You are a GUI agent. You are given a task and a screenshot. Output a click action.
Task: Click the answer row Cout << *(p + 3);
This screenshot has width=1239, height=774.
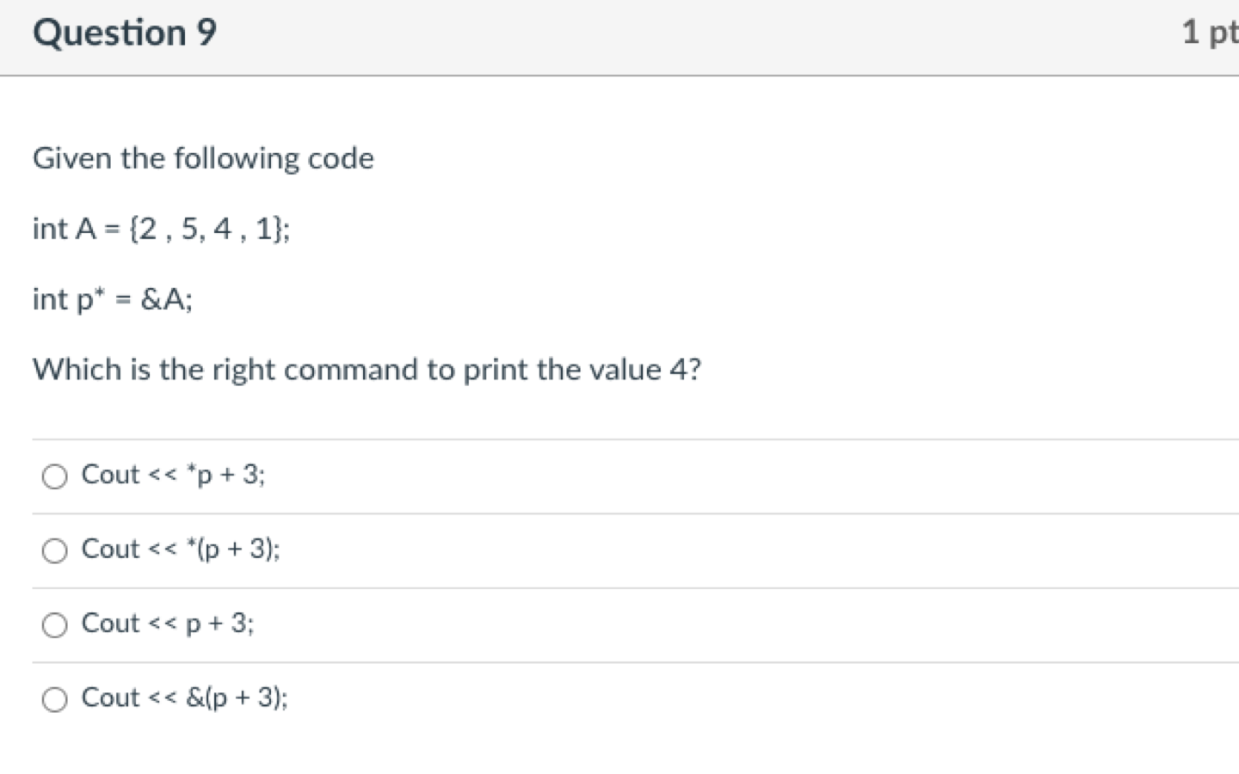(181, 550)
